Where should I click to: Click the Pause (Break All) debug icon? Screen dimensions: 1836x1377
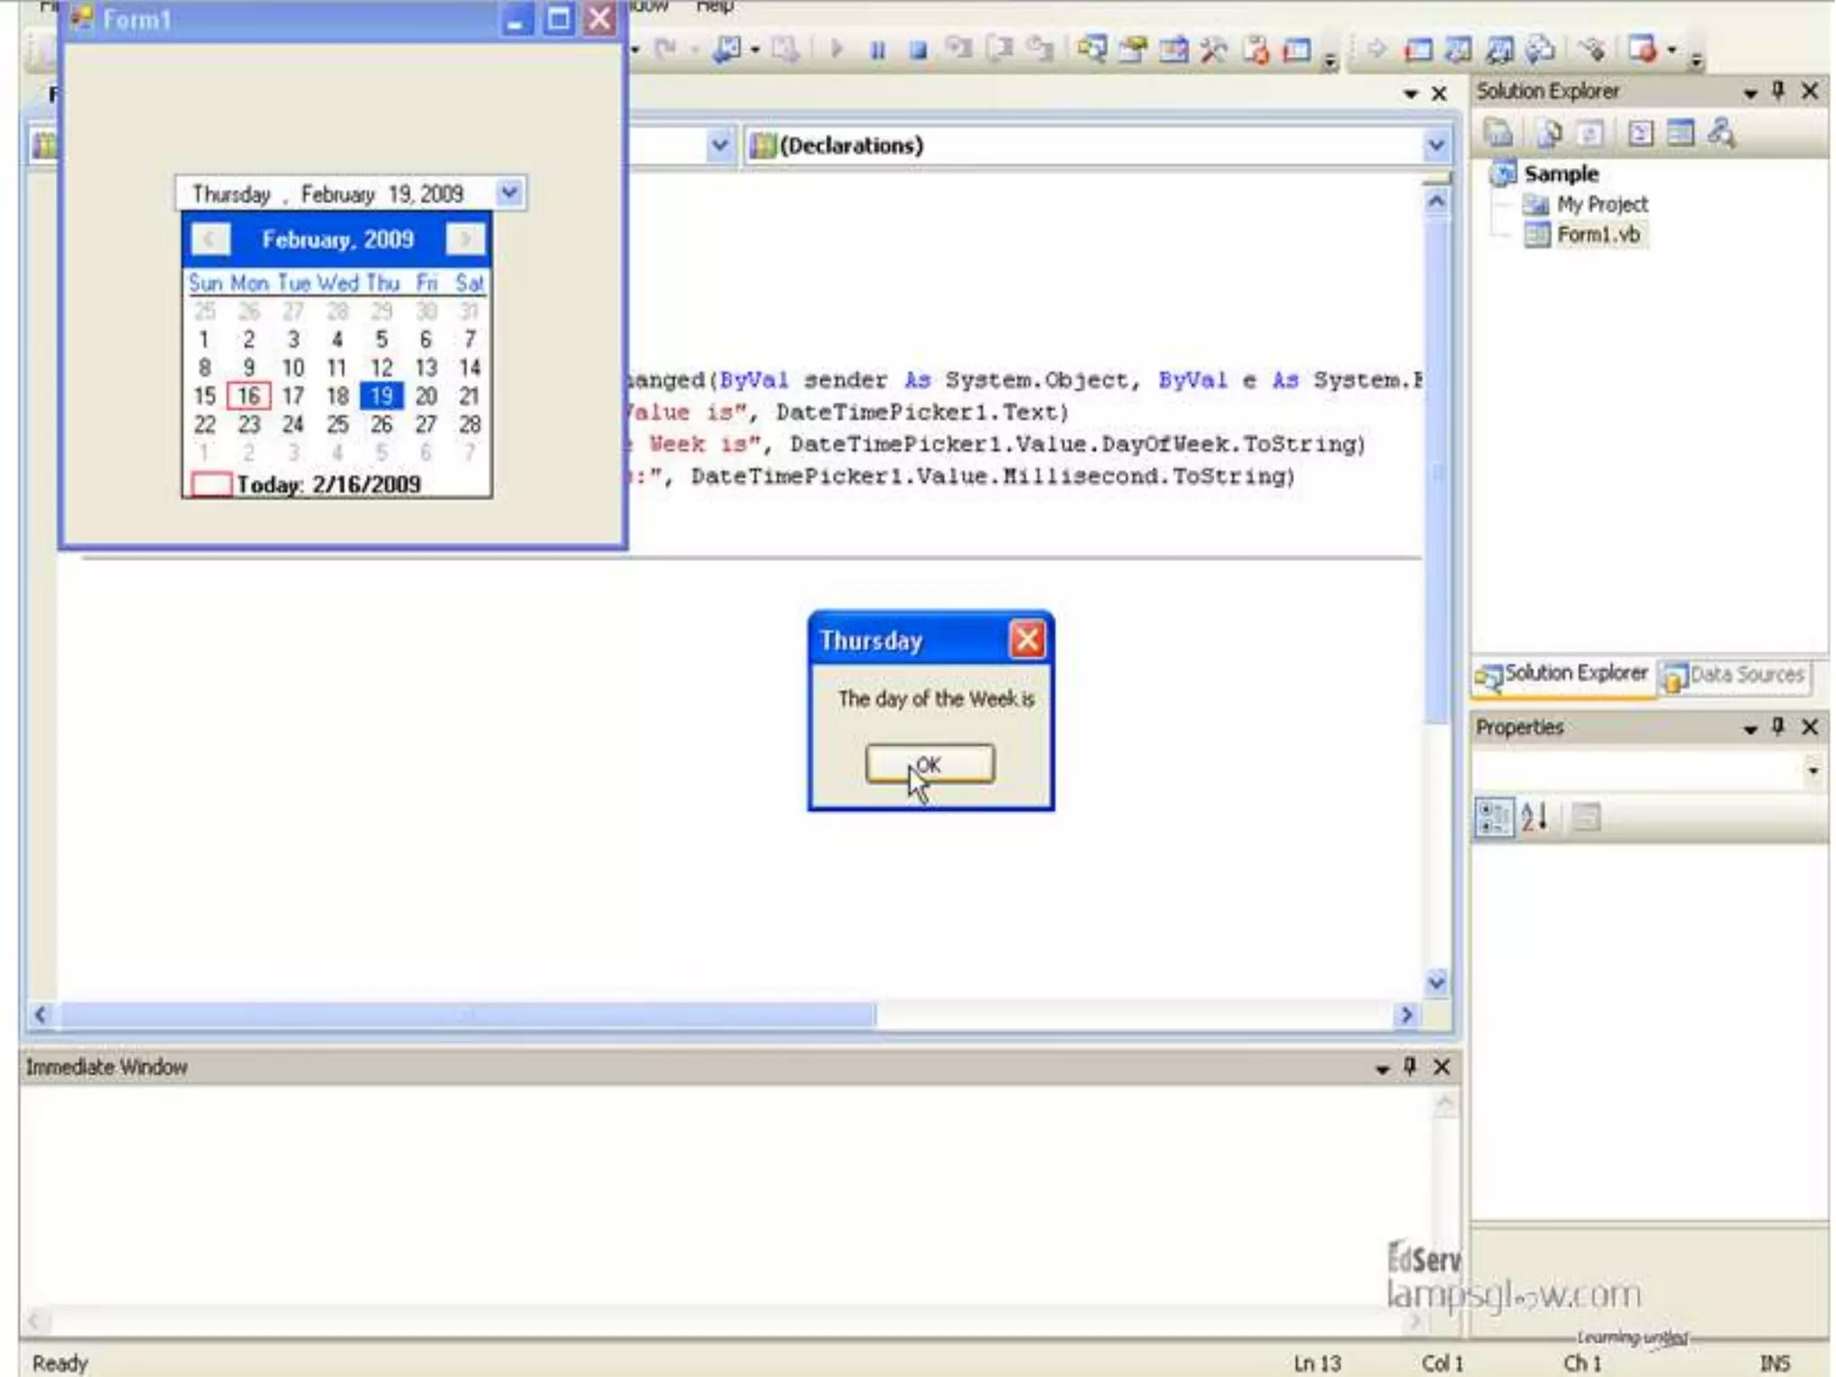pyautogui.click(x=878, y=49)
